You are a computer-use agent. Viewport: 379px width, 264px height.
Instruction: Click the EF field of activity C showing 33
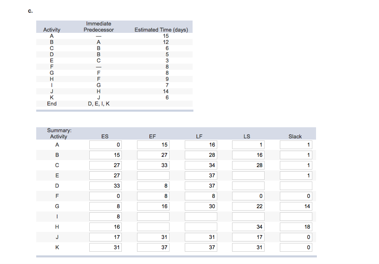(153, 165)
